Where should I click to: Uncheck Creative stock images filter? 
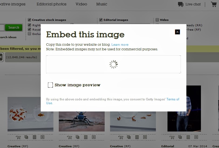click(29, 20)
